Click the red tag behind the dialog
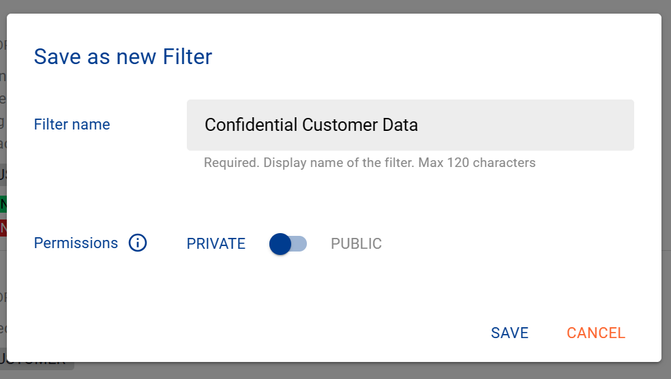This screenshot has height=379, width=671. pos(3,227)
